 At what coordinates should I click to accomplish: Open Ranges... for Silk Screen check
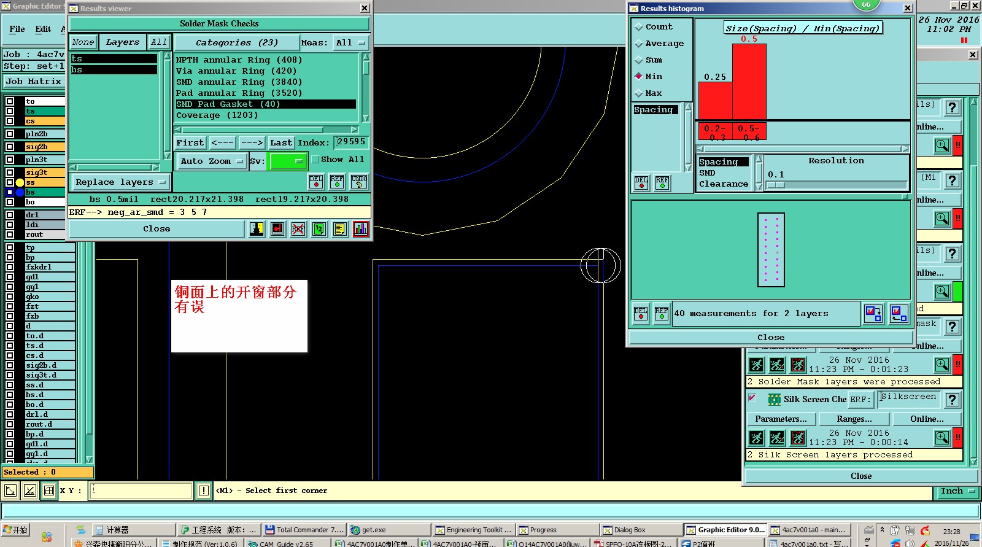pos(854,419)
